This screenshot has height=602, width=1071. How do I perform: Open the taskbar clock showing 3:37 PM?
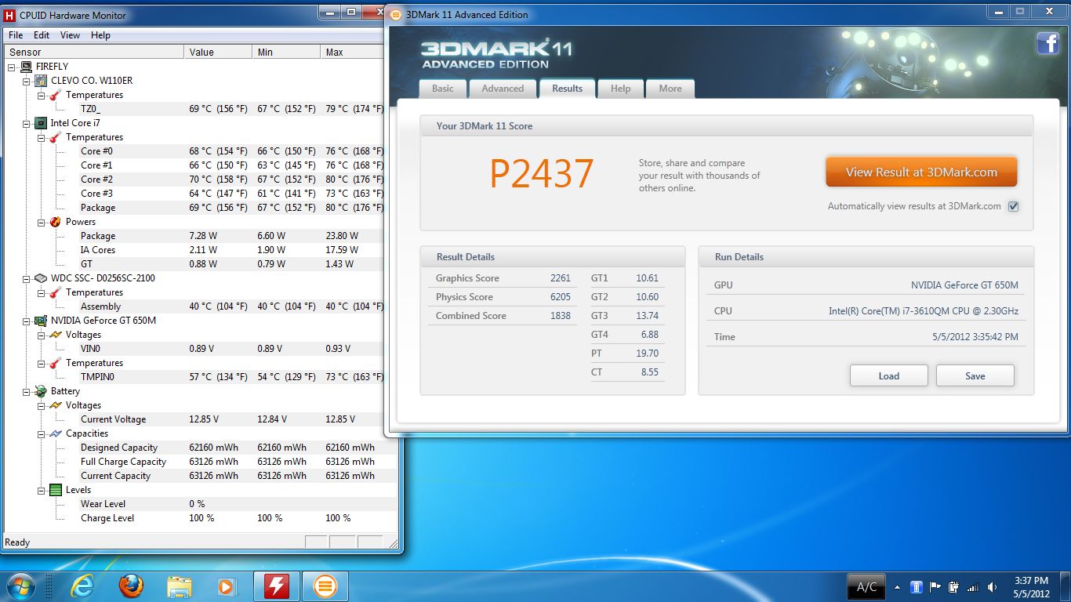pos(1031,587)
